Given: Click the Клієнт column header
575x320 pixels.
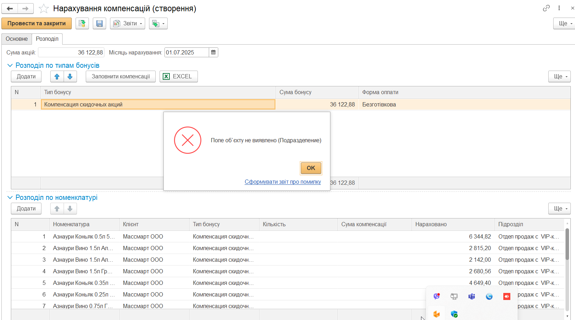Looking at the screenshot, I should click(x=154, y=224).
